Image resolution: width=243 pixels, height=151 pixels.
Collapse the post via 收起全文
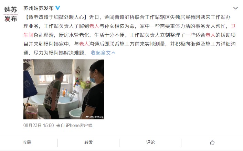(101, 53)
